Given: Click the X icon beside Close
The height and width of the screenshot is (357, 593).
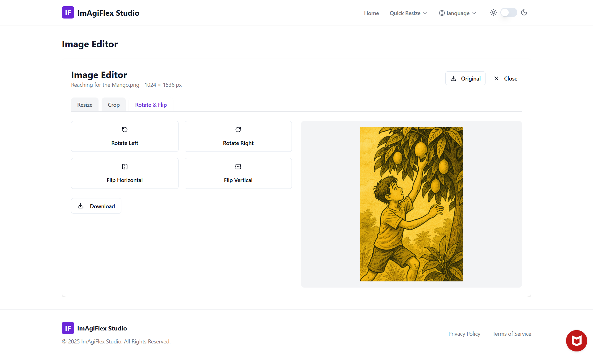Looking at the screenshot, I should (x=496, y=78).
